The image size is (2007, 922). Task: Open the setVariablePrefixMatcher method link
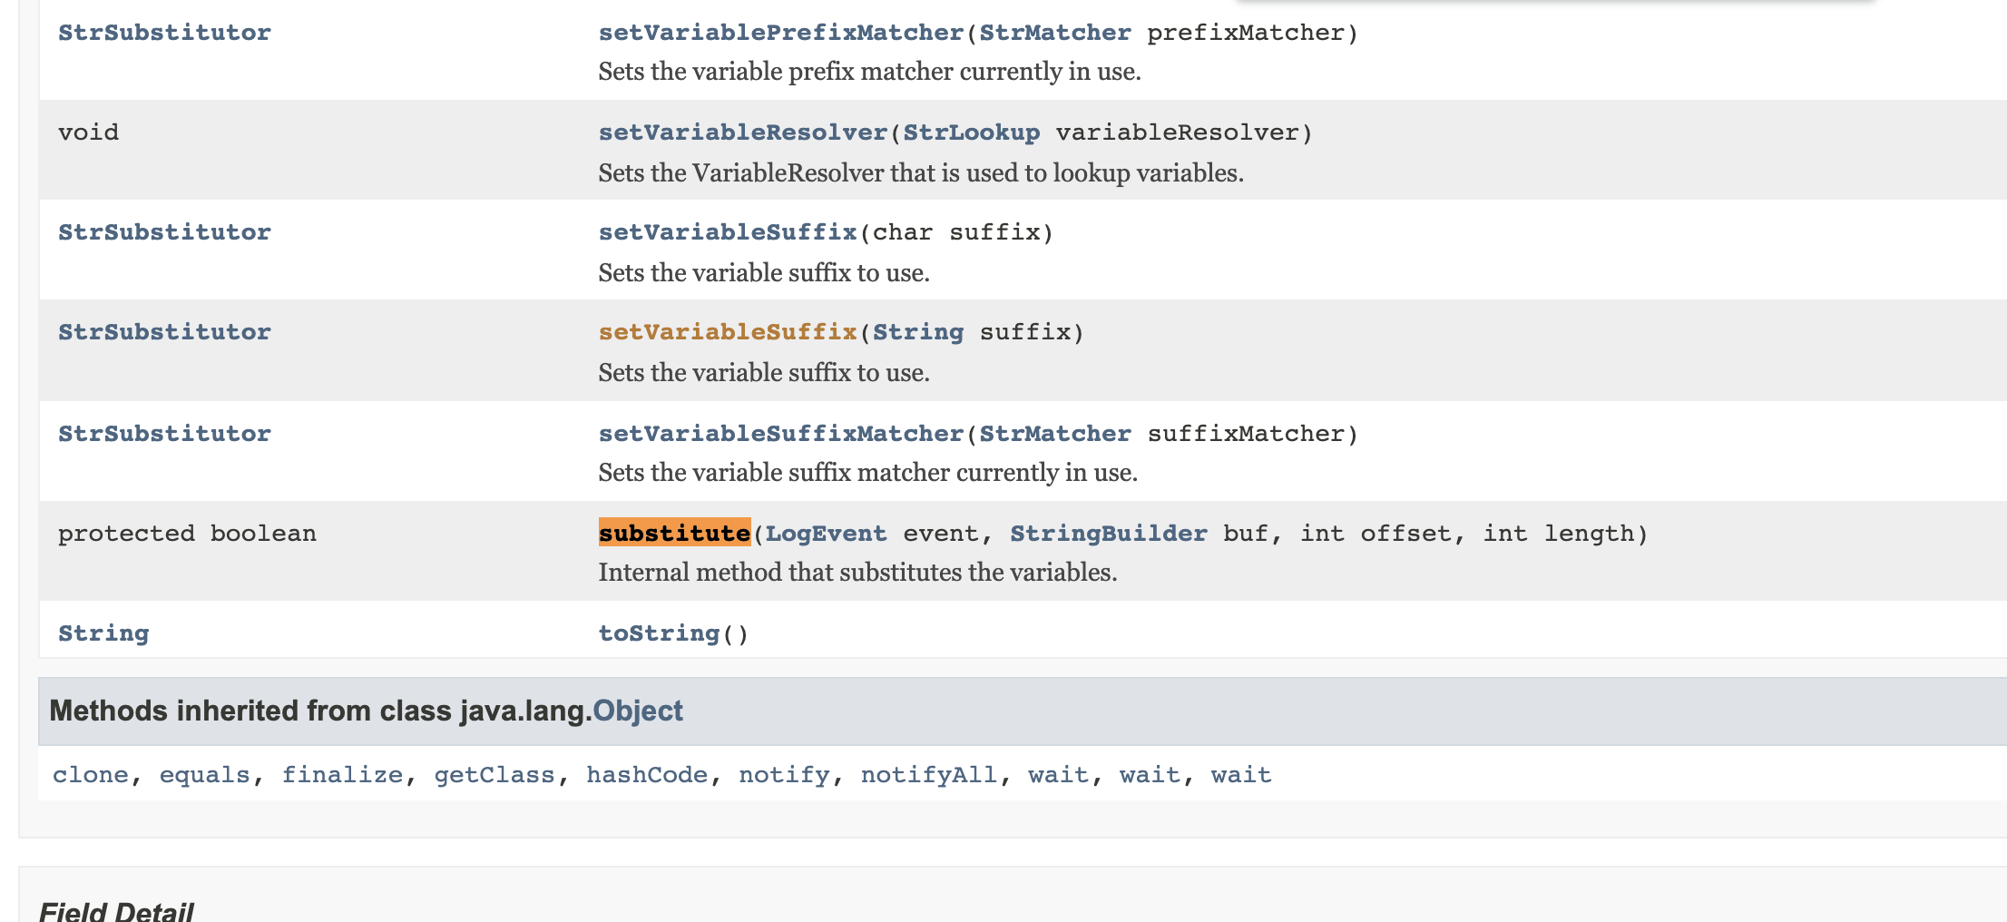click(781, 33)
